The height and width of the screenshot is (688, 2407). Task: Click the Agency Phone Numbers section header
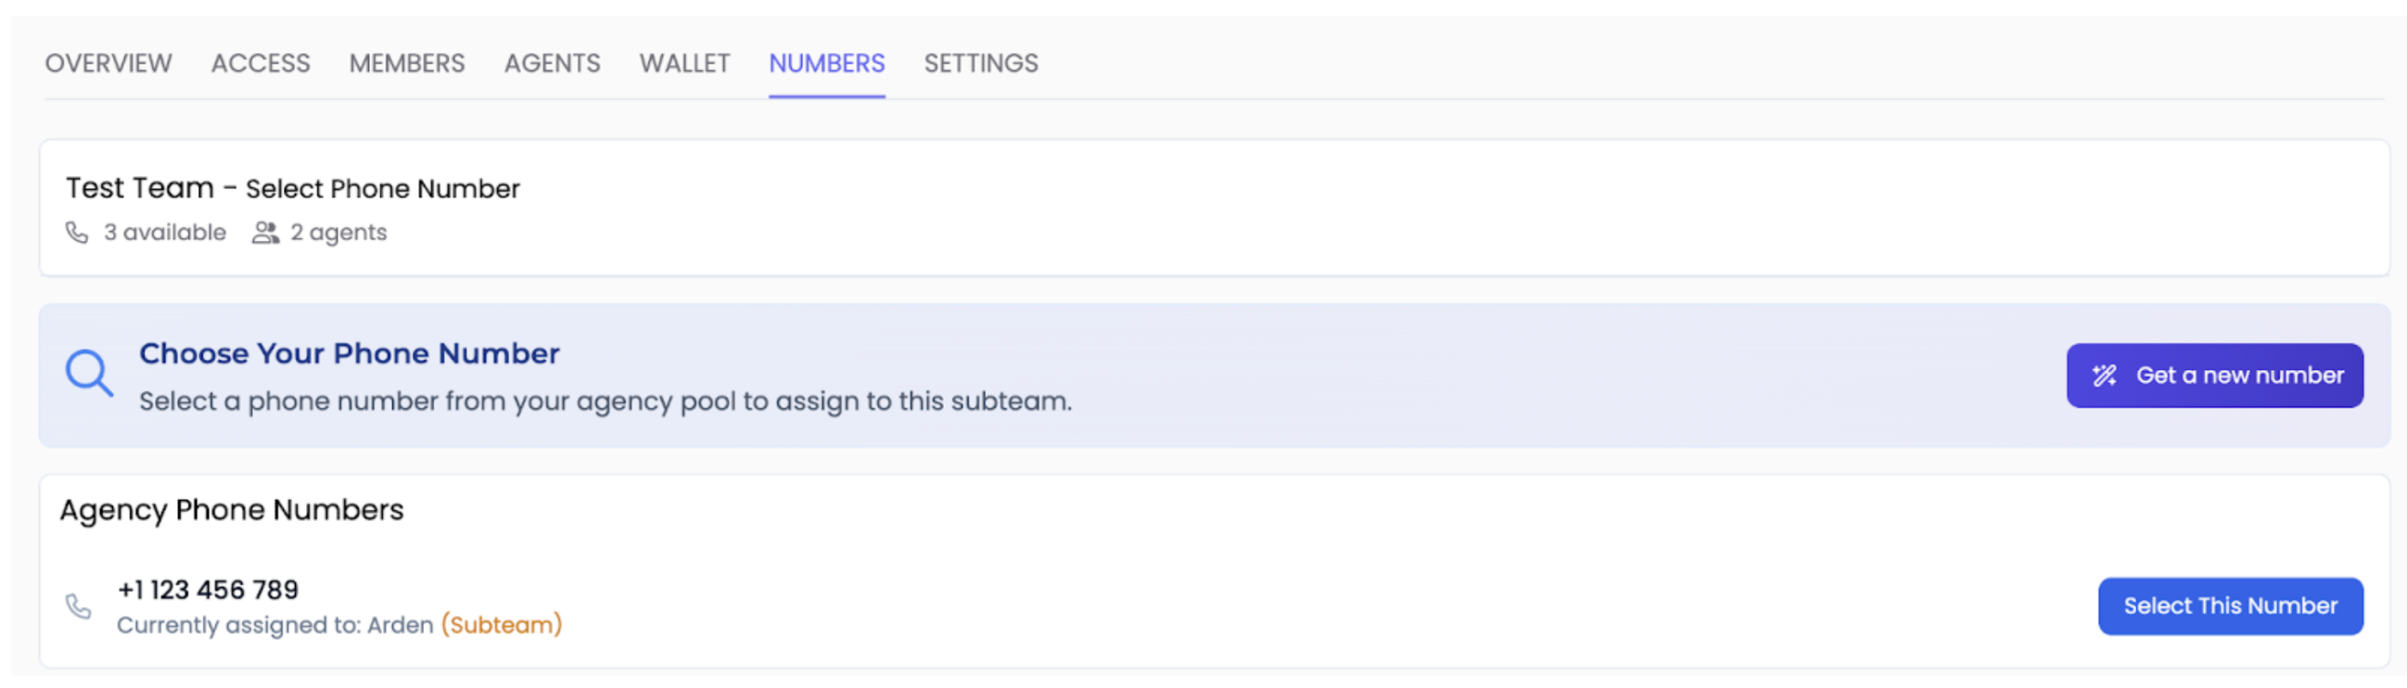point(232,509)
